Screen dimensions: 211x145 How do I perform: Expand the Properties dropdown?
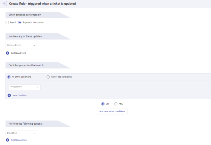pos(24,87)
